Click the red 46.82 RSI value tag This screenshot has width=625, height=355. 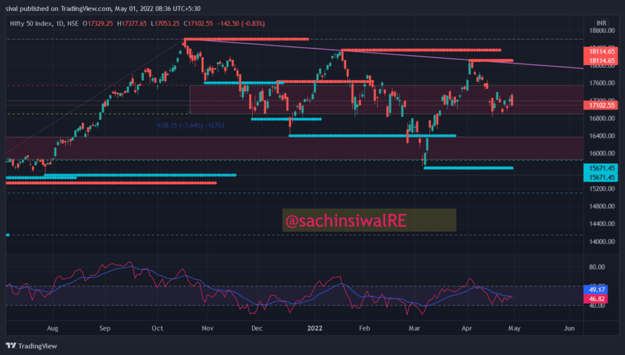point(596,299)
